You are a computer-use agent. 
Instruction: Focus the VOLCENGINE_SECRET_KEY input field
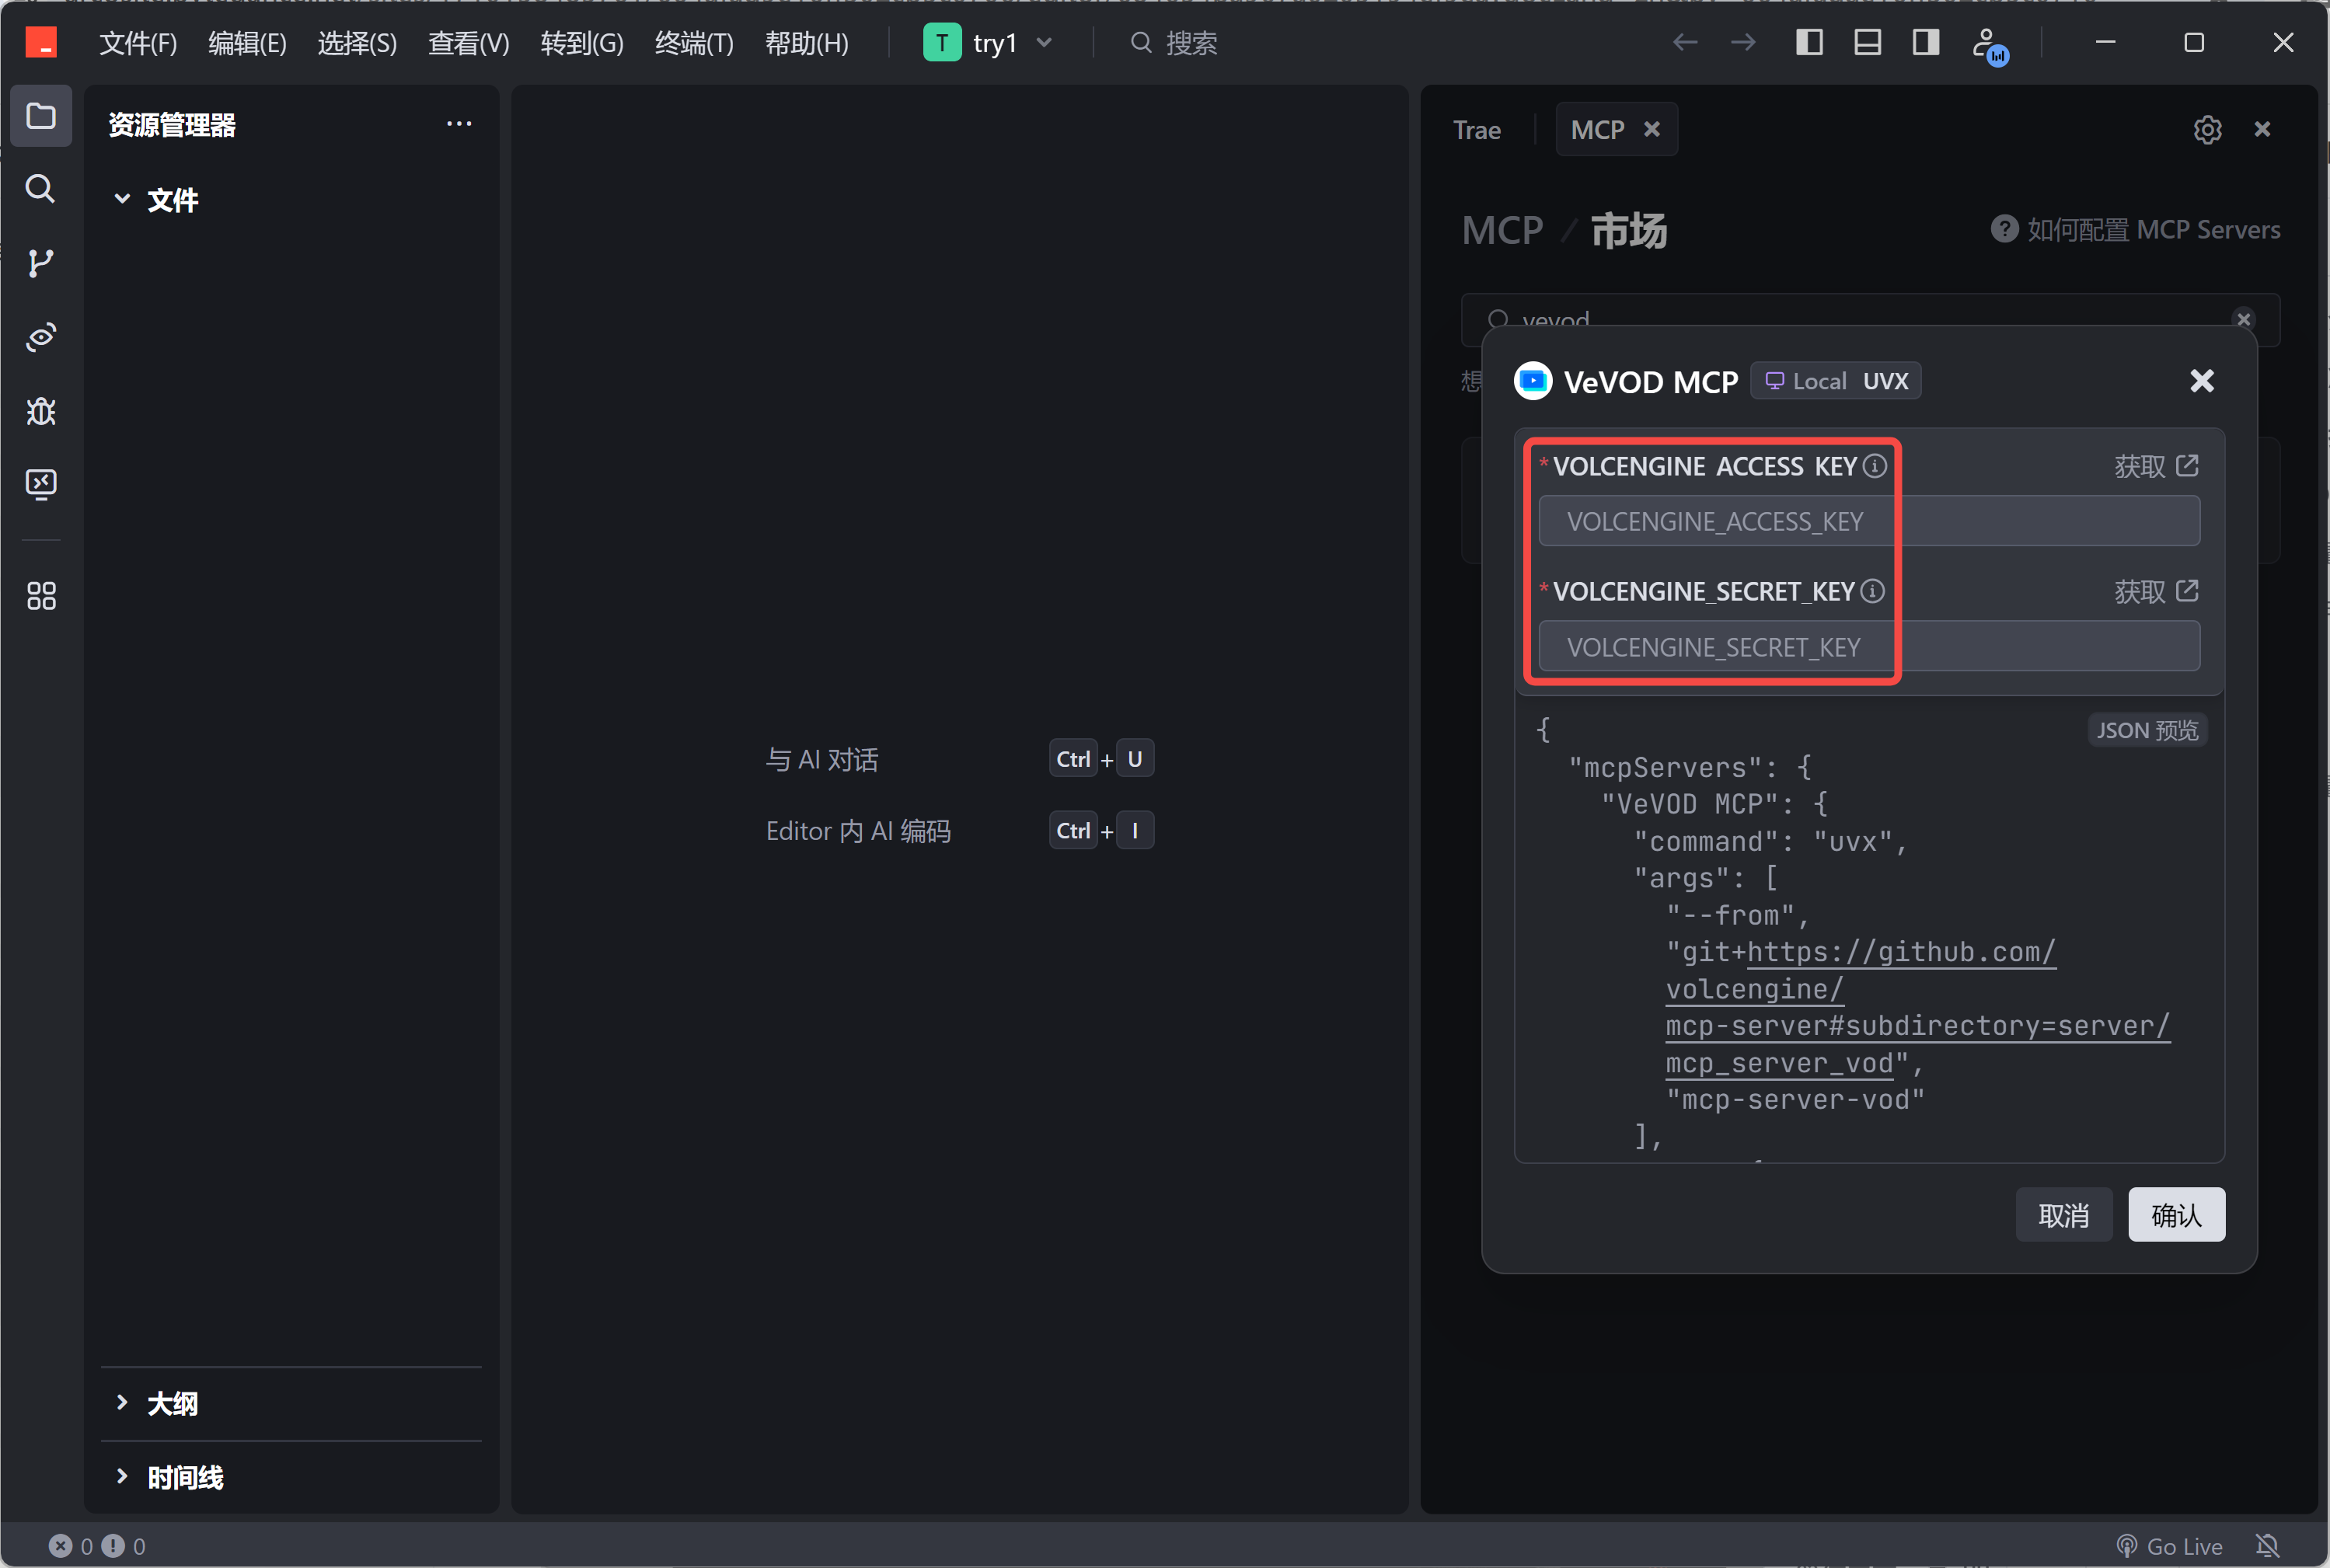[x=1869, y=646]
